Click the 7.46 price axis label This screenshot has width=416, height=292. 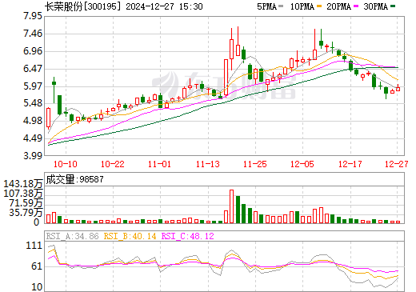(x=33, y=34)
